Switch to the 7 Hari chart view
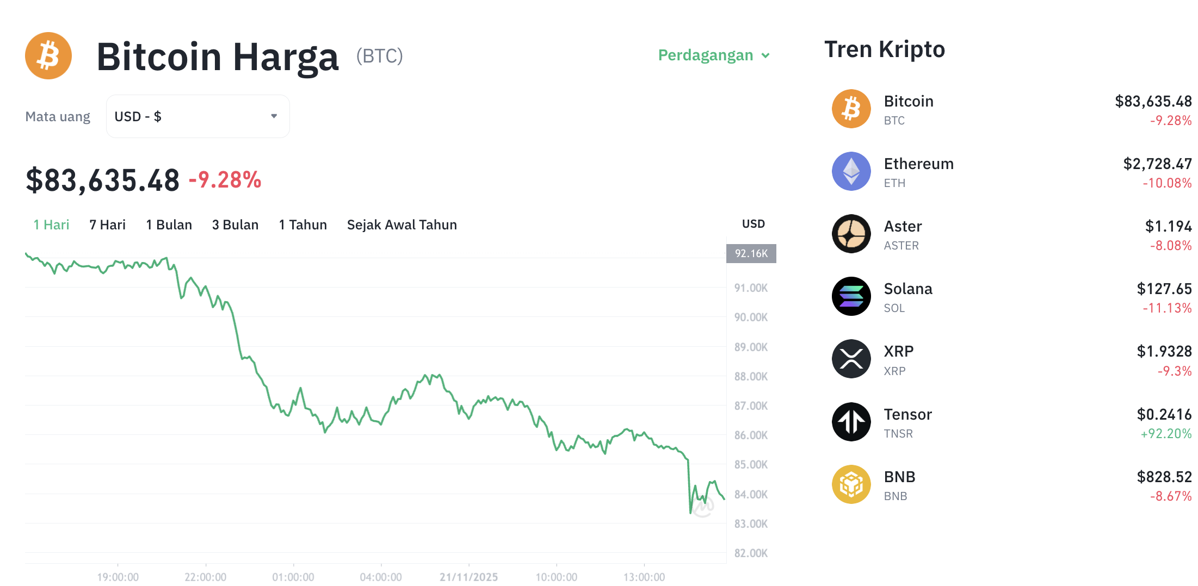This screenshot has height=586, width=1198. coord(107,225)
